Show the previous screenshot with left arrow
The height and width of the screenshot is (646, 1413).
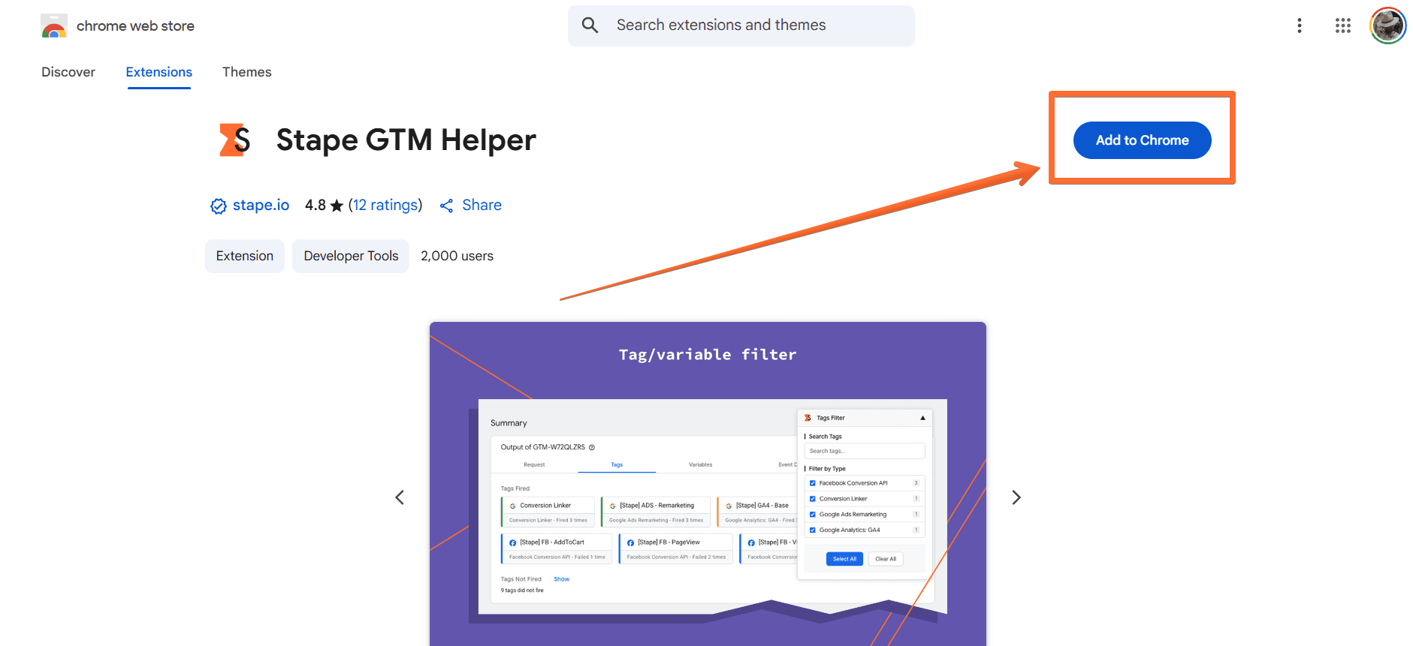click(400, 497)
